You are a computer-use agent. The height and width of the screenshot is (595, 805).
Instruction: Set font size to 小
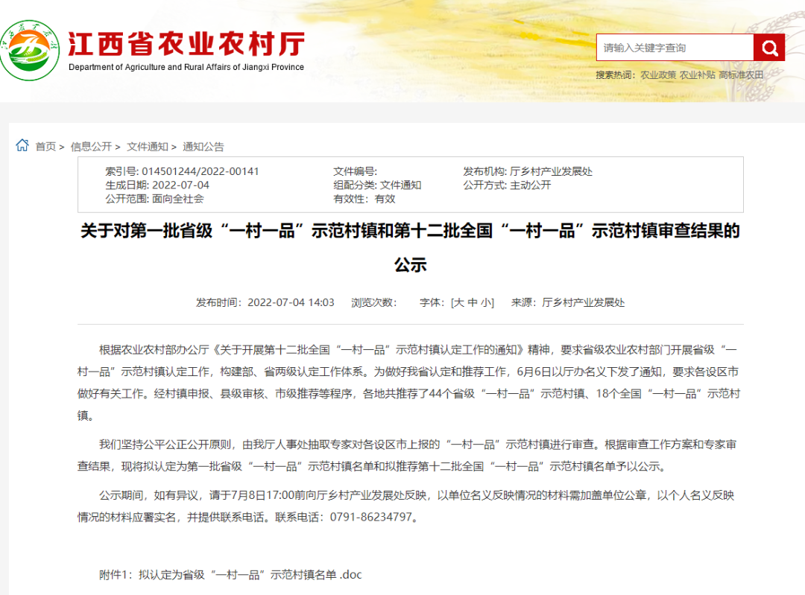pos(486,302)
